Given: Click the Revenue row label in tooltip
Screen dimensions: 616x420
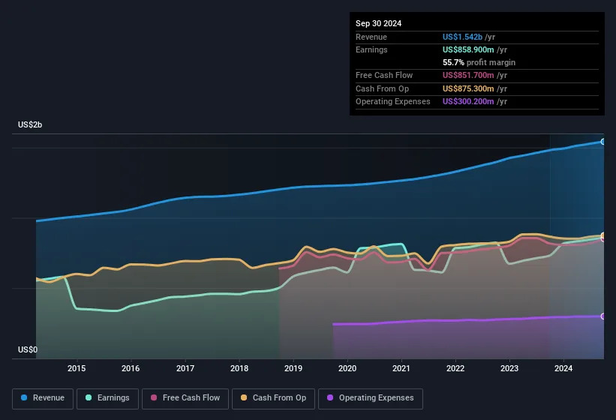Looking at the screenshot, I should point(371,37).
